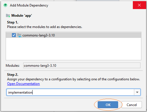This screenshot has height=112, width=147.
Task: Click the Add Module Dependency title text
Action: 29,5
